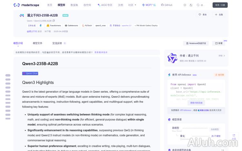The height and width of the screenshot is (151, 242).
Task: Click the Notebook快速开发 button
Action: (x=196, y=43)
